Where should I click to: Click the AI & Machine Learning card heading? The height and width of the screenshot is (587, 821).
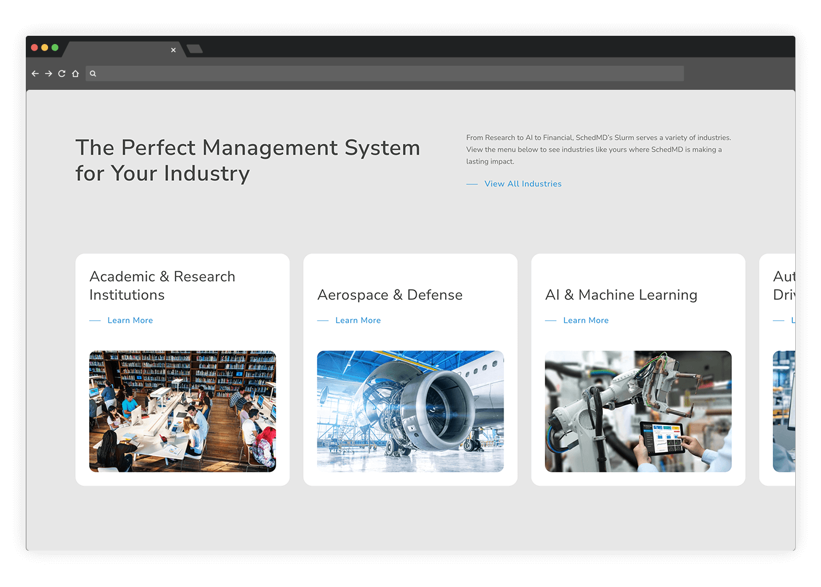[x=621, y=295]
